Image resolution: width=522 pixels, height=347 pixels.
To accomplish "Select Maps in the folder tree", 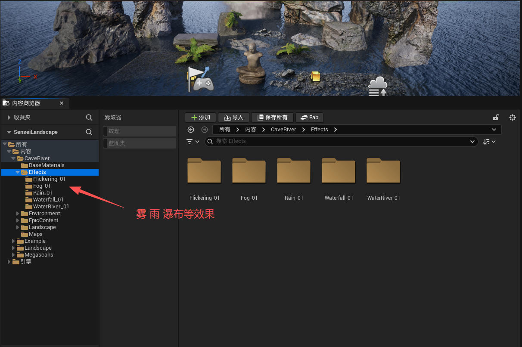I will click(x=35, y=234).
